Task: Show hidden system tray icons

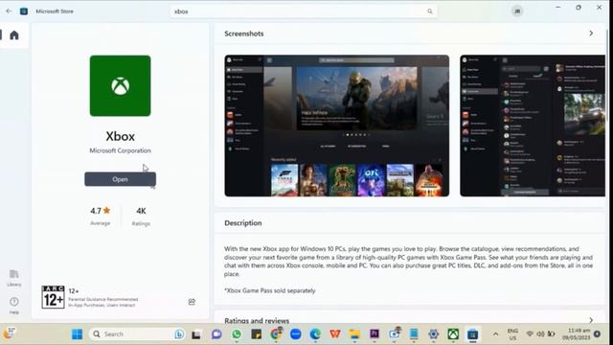Action: click(x=495, y=334)
